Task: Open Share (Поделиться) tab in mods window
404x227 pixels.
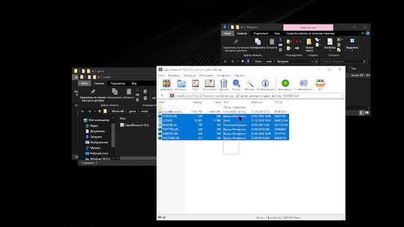Action: pos(117,83)
